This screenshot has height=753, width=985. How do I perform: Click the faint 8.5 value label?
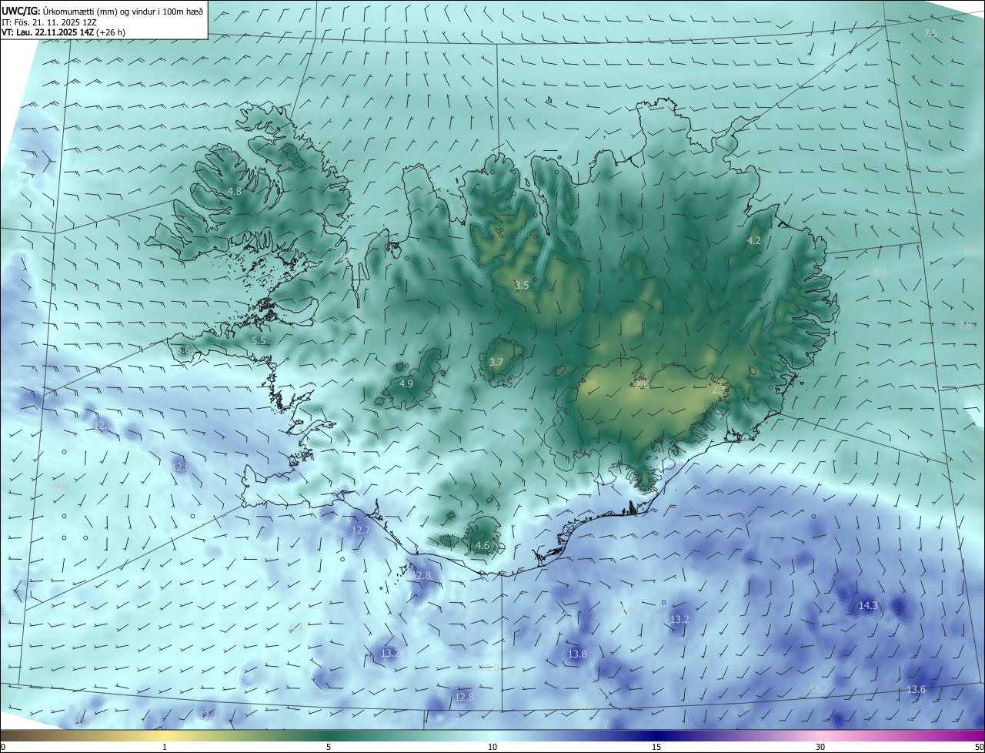(970, 251)
